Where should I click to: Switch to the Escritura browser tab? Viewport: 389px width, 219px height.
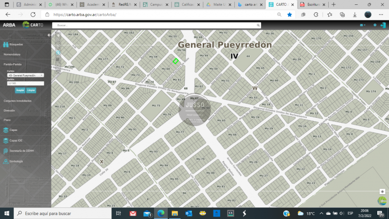[310, 4]
